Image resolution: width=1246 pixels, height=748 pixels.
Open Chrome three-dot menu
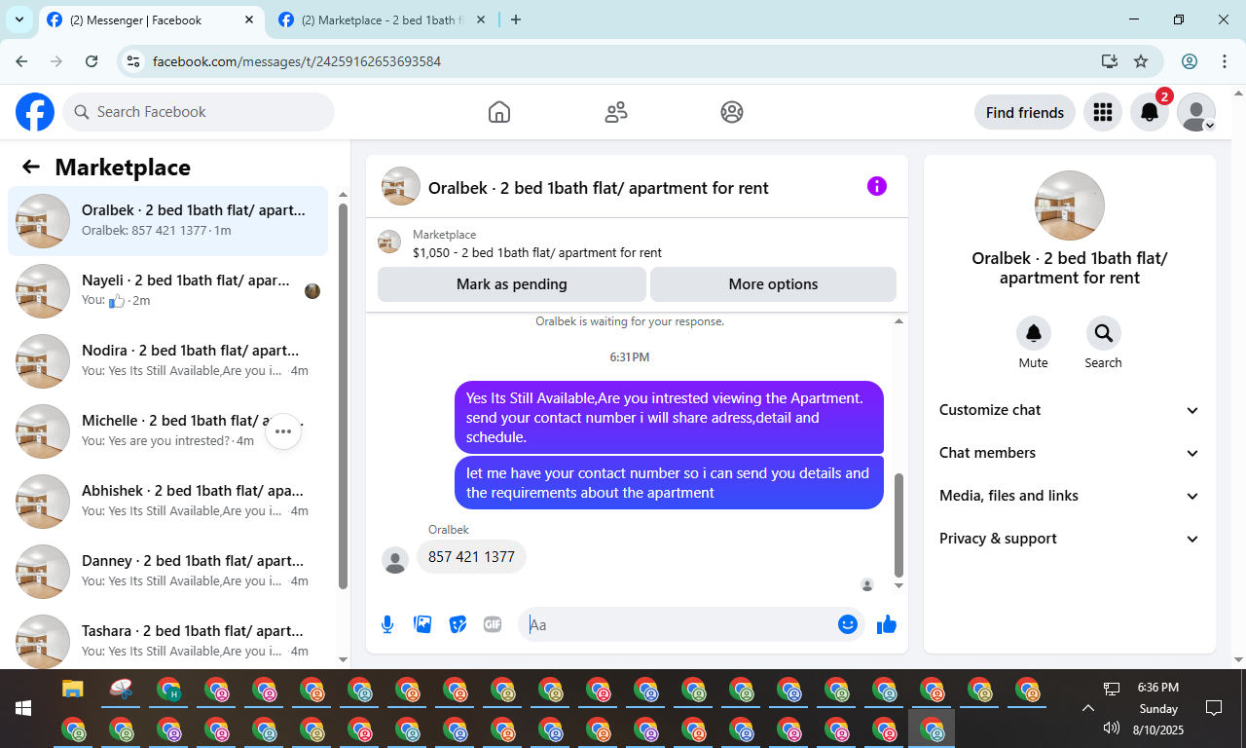click(x=1225, y=61)
